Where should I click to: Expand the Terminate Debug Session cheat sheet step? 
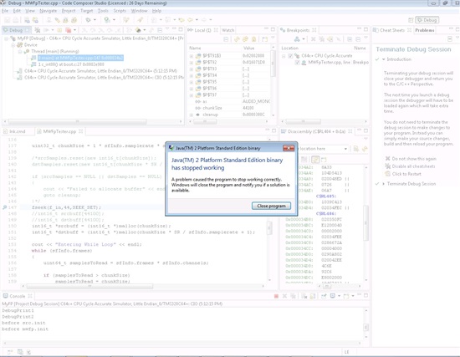coord(383,184)
